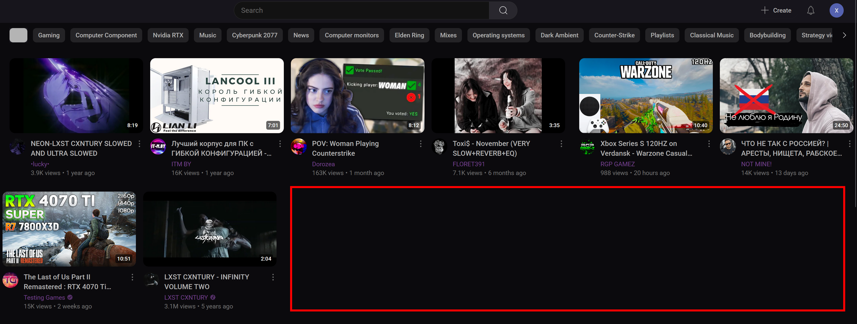This screenshot has width=857, height=324.
Task: Select the Counter-Strike chip
Action: [x=614, y=35]
